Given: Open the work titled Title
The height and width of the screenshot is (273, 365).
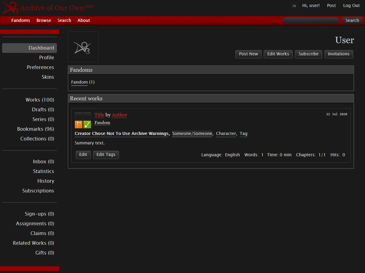Looking at the screenshot, I should pyautogui.click(x=99, y=115).
